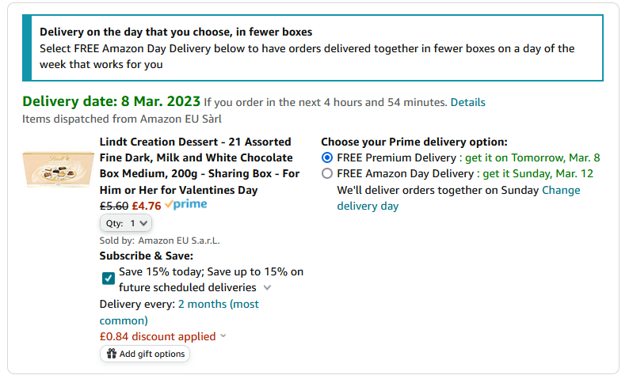Click Change delivery day link

coord(459,198)
